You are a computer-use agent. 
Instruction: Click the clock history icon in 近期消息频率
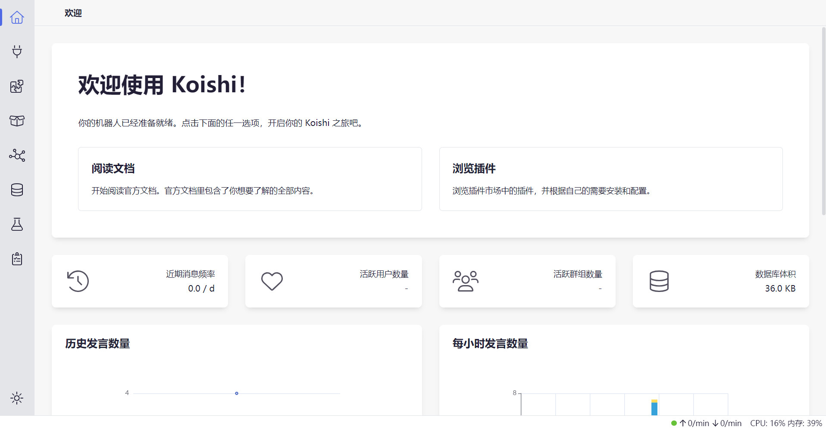point(78,281)
